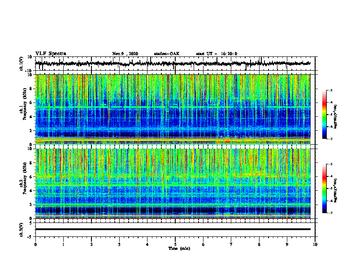Select the "start UT = 16:20:0" header text

(216, 54)
